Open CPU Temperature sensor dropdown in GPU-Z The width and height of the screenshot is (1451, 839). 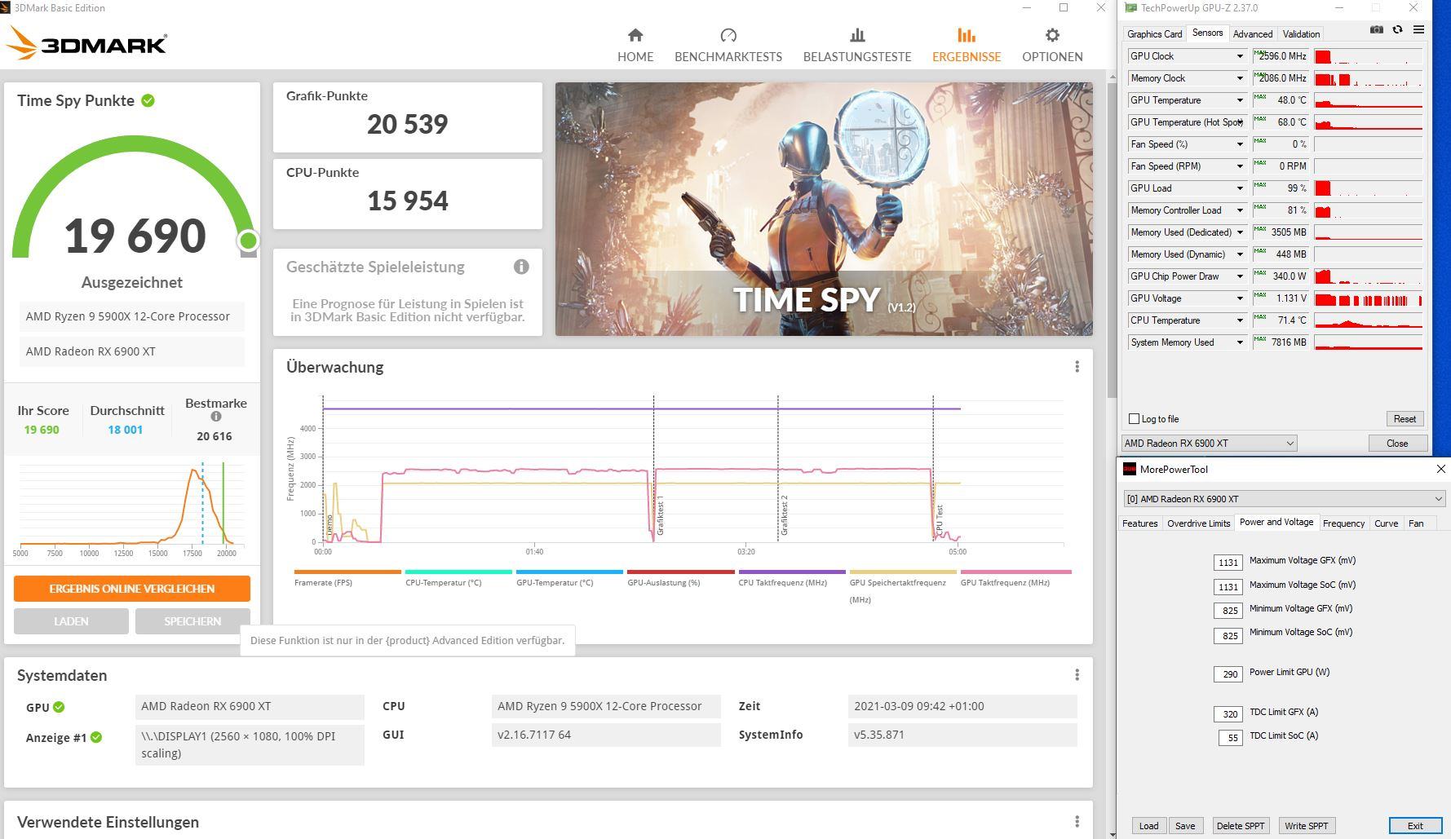[x=1240, y=320]
